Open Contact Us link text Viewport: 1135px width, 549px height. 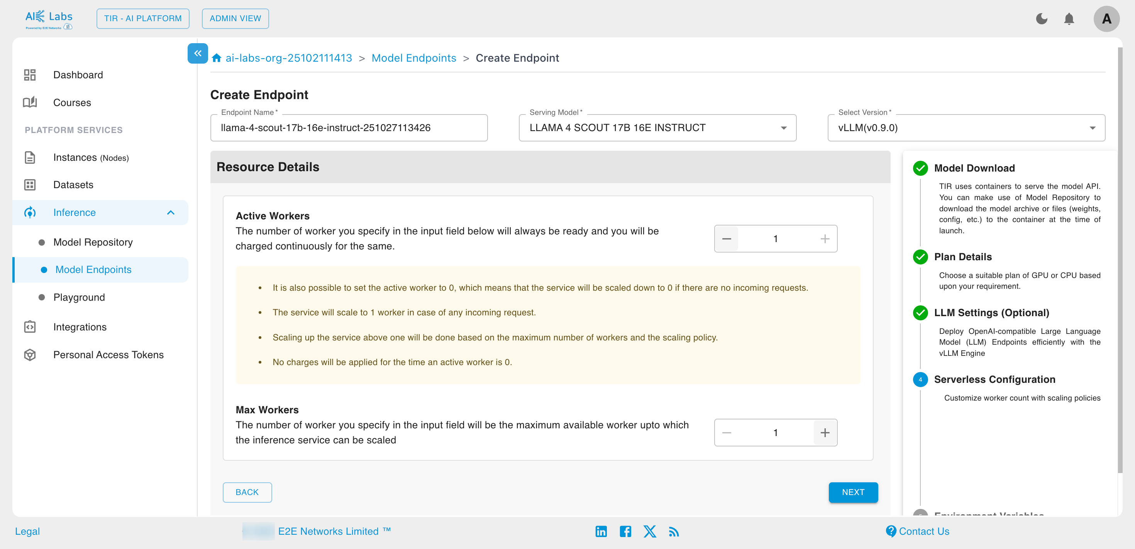[x=924, y=531]
